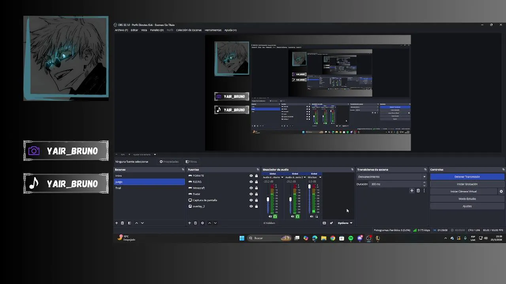Open scene filters icon in Escenas toolbar
This screenshot has height=284, width=506.
(129, 223)
